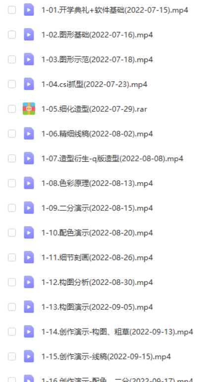Viewport: 221px width, 382px height.
Task: Check the box for 1-05.细化造型 rar
Action: pos(12,109)
